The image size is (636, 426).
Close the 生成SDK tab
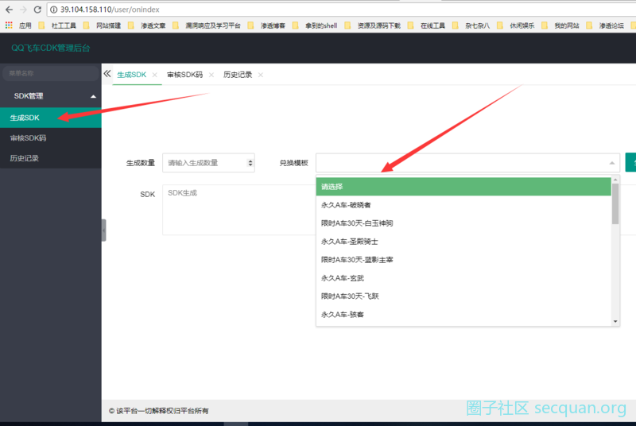coord(154,75)
